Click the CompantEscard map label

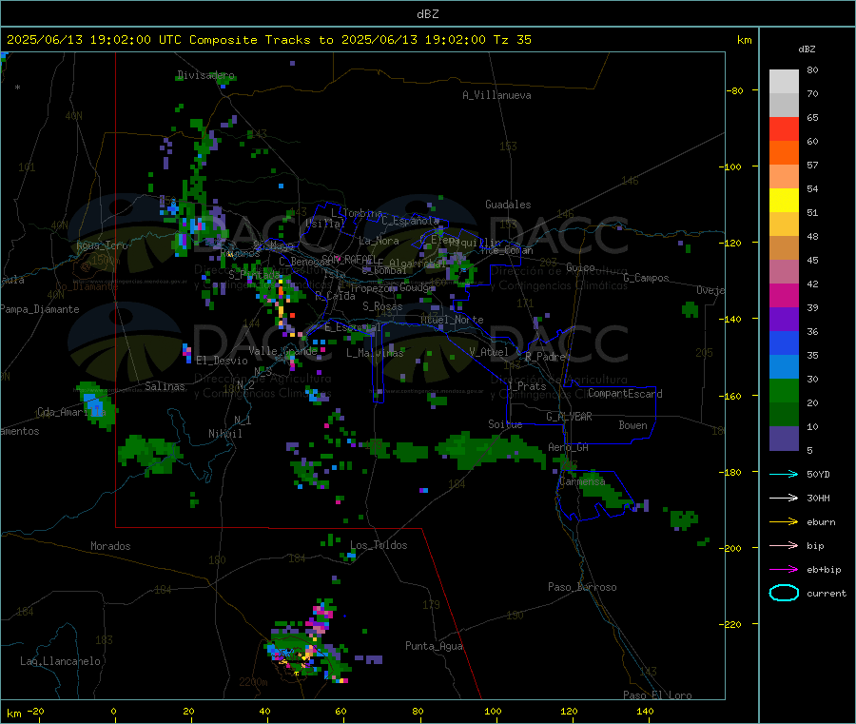tap(625, 393)
